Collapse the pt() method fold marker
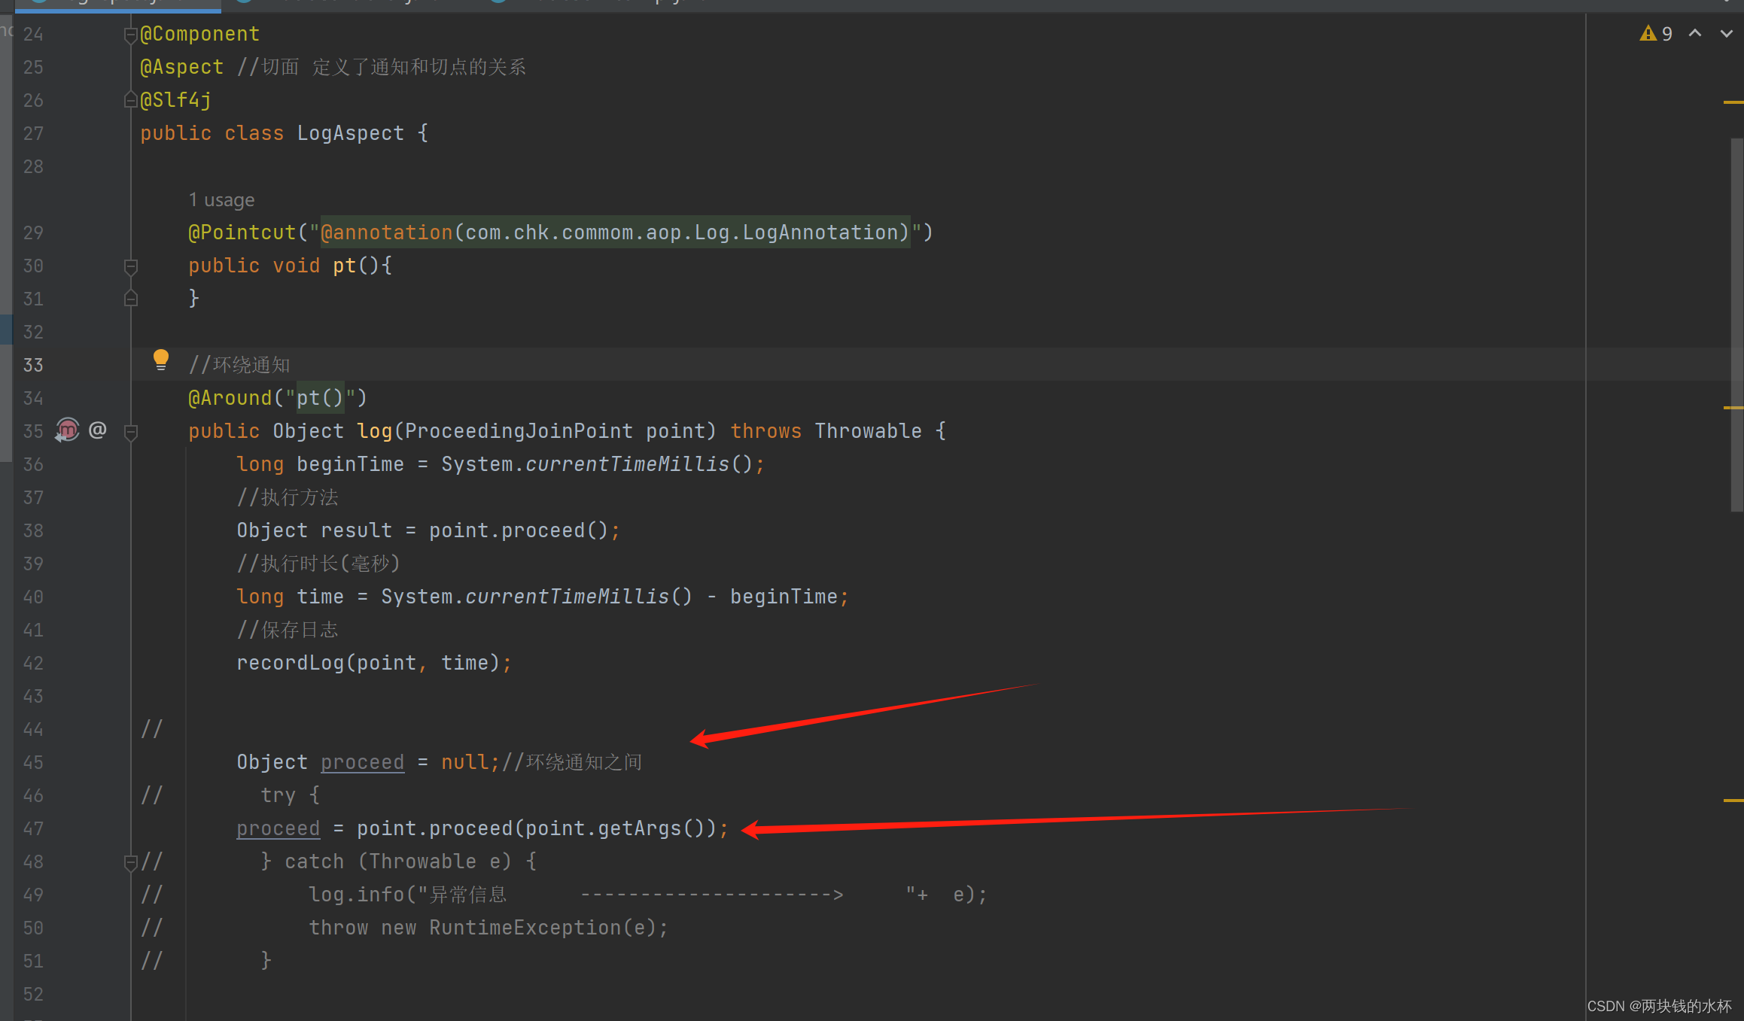 click(130, 266)
